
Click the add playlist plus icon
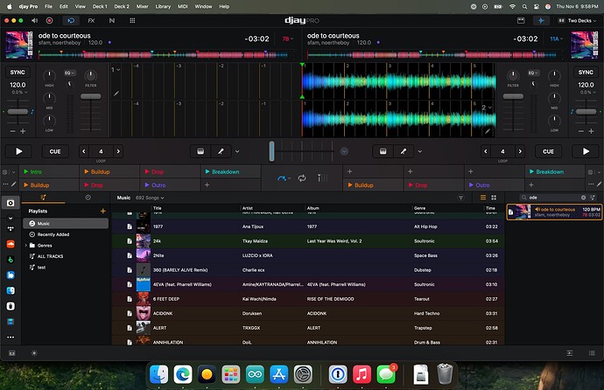pos(102,211)
